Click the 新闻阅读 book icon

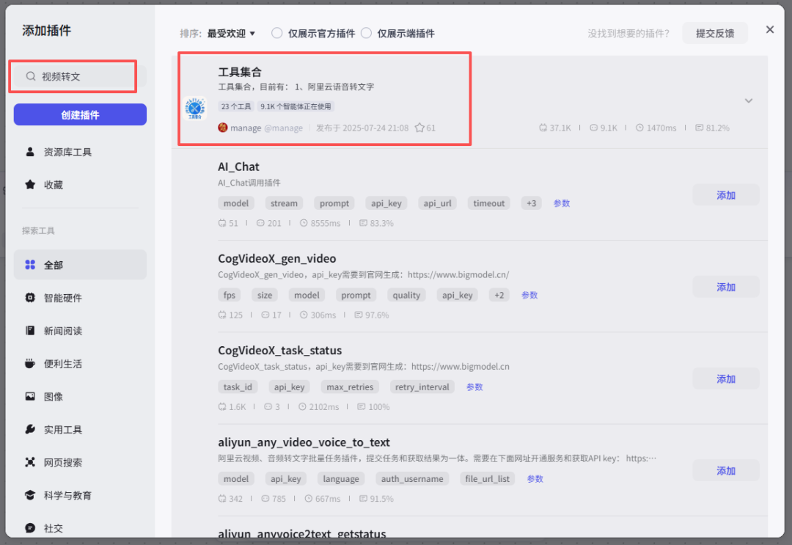pyautogui.click(x=30, y=330)
